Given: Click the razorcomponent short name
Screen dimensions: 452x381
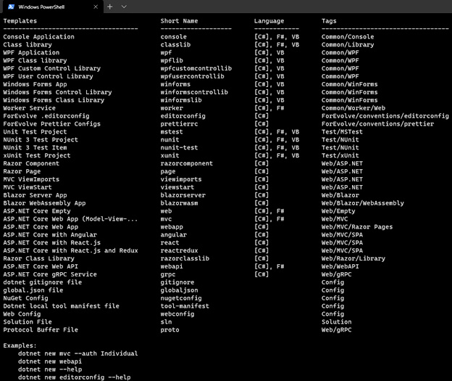Looking at the screenshot, I should click(187, 163).
